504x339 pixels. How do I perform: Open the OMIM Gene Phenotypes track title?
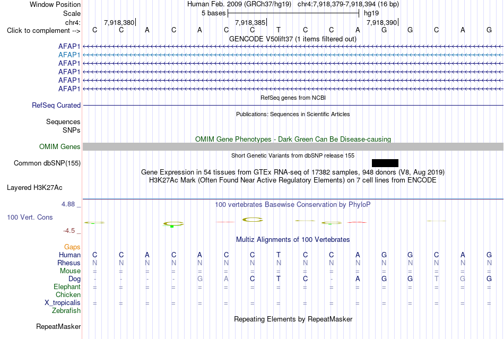[x=293, y=139]
